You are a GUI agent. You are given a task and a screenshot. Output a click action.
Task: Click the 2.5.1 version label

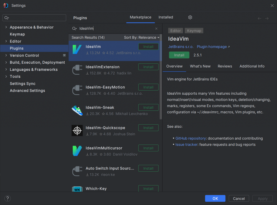(197, 55)
